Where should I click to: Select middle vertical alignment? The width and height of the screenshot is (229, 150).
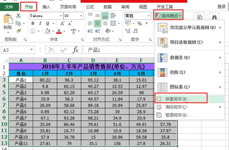click(98, 15)
